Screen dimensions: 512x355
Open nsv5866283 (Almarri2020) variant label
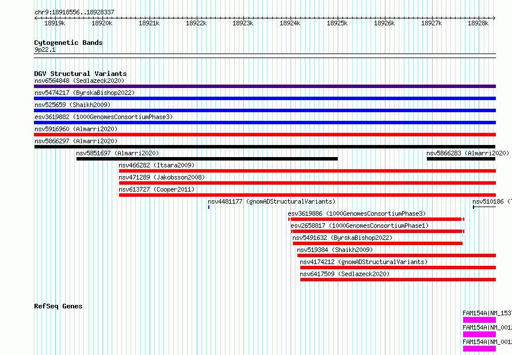click(468, 153)
